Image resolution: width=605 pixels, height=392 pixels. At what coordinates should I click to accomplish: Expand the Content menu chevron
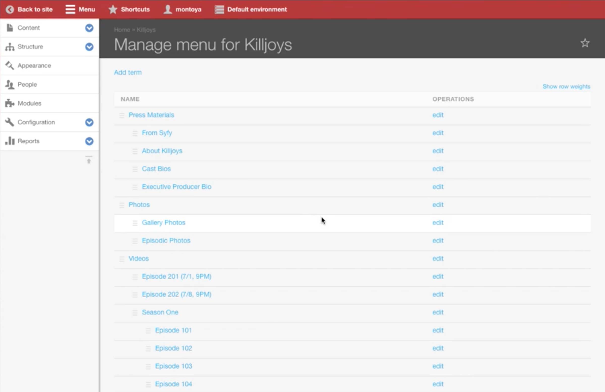coord(89,28)
